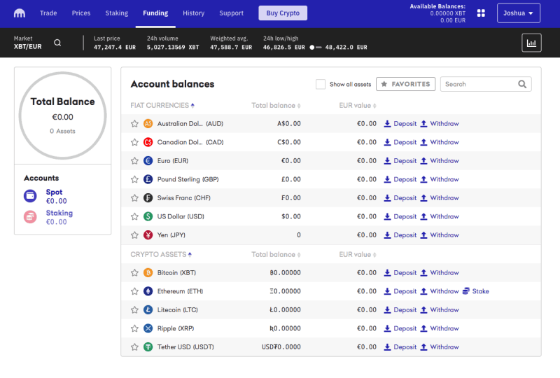
Task: Click the Bitcoin (XBT) coin icon
Action: [148, 272]
